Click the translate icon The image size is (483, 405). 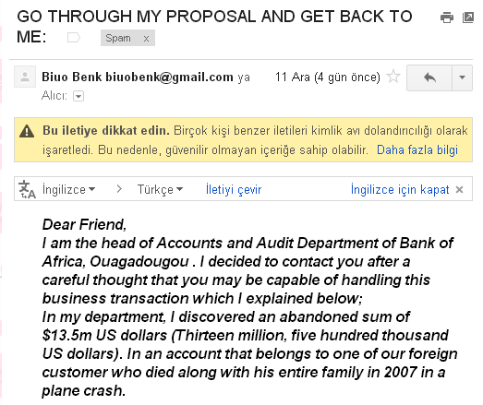27,189
